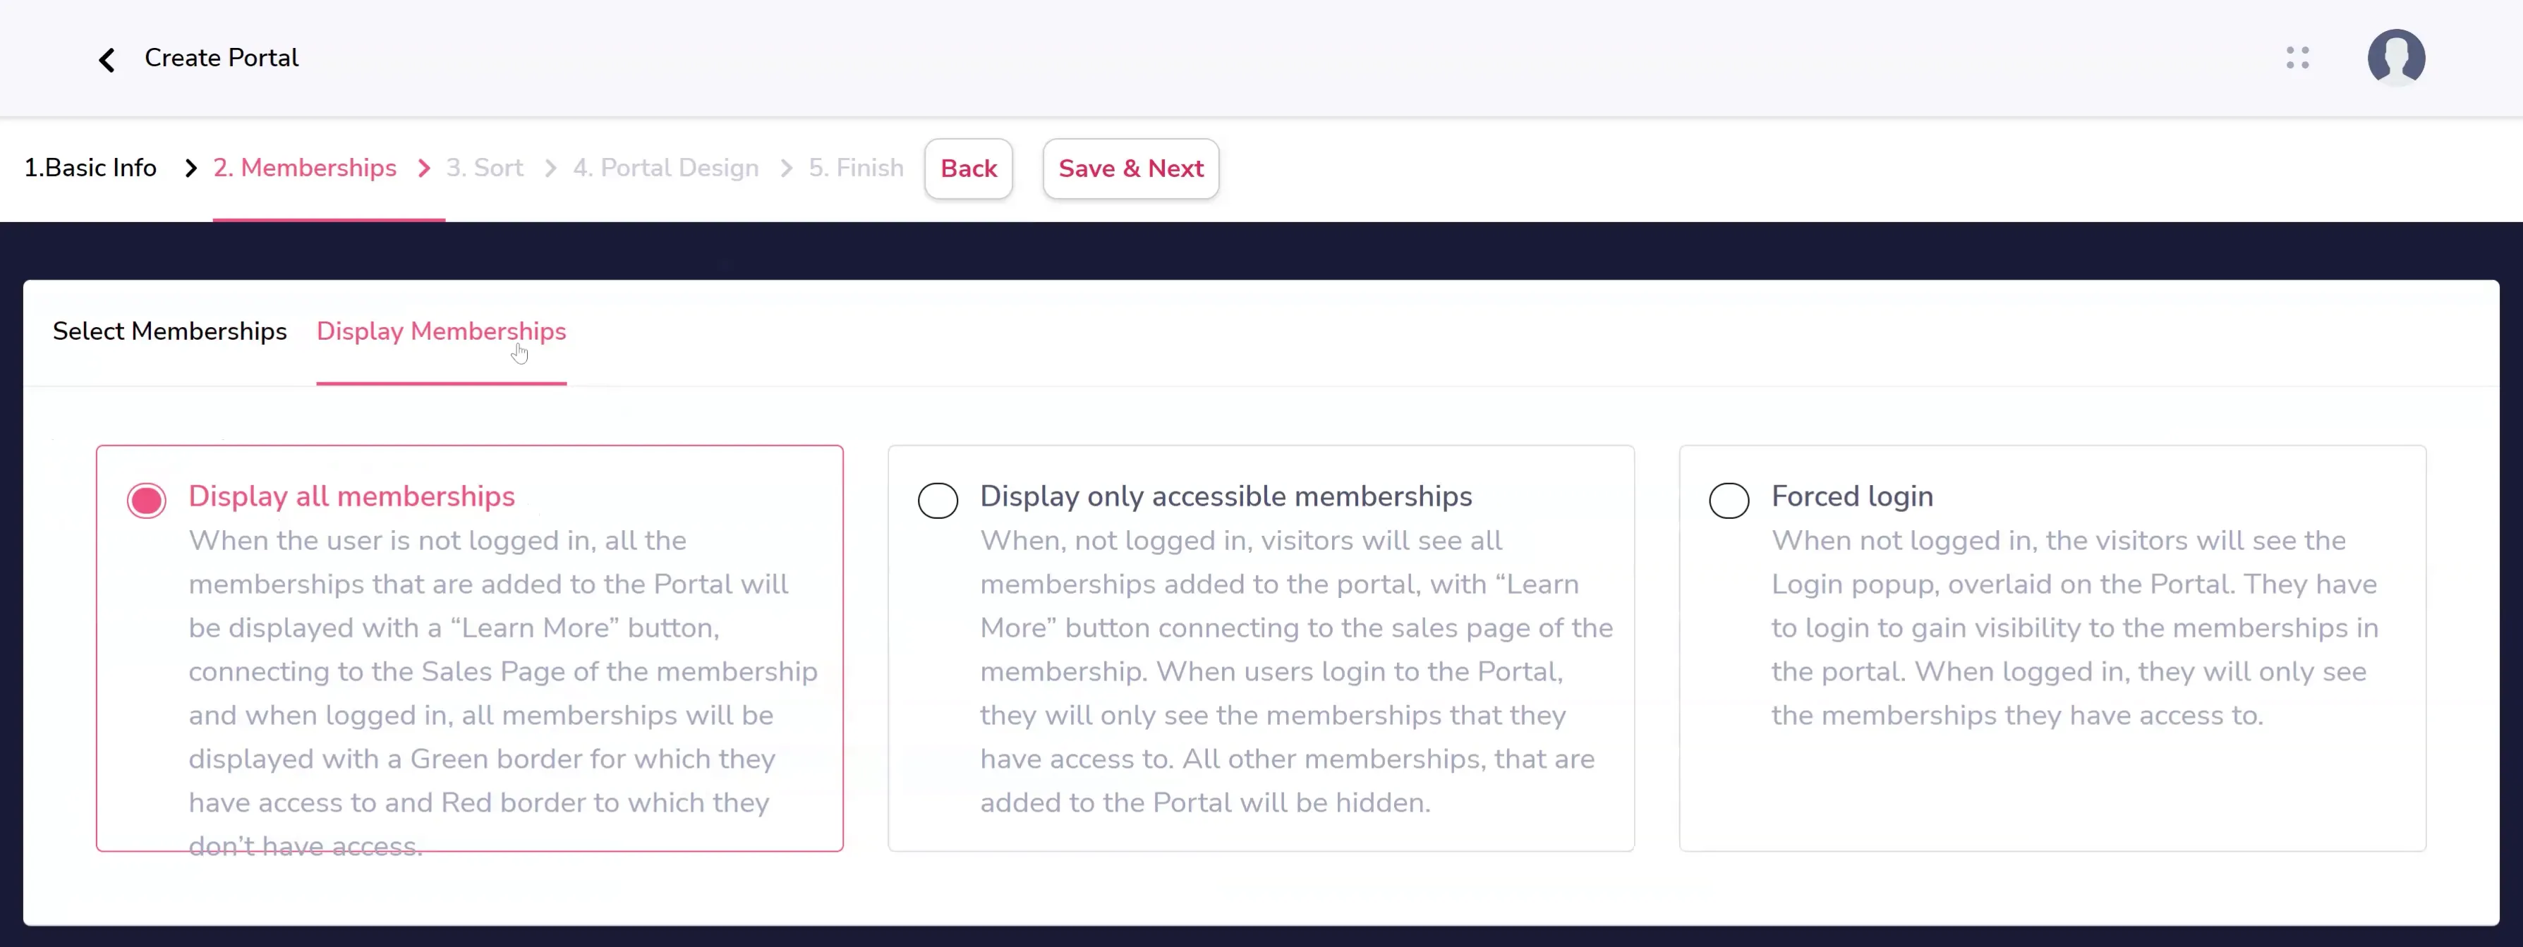2523x947 pixels.
Task: Choose the Forced login radio option
Action: (1729, 501)
